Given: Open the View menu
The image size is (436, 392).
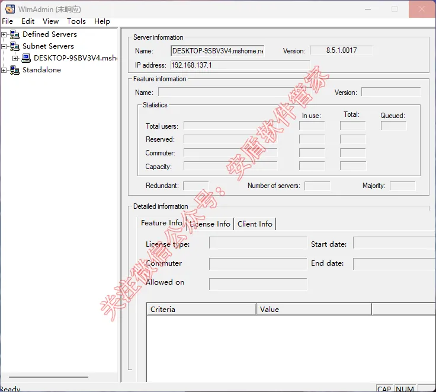Looking at the screenshot, I should coord(50,21).
